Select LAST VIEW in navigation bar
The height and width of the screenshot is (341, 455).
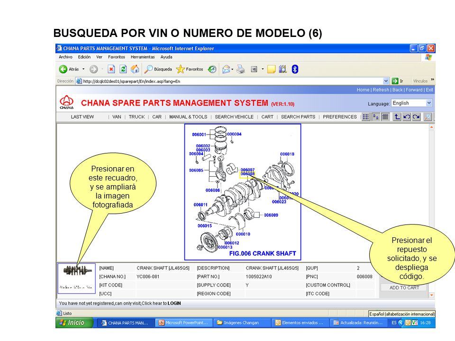tap(82, 117)
